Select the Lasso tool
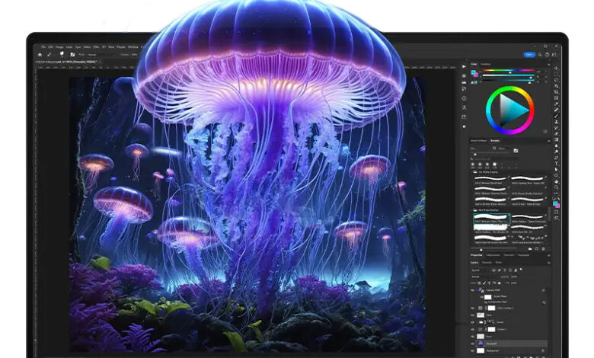The height and width of the screenshot is (358, 594). 556,80
